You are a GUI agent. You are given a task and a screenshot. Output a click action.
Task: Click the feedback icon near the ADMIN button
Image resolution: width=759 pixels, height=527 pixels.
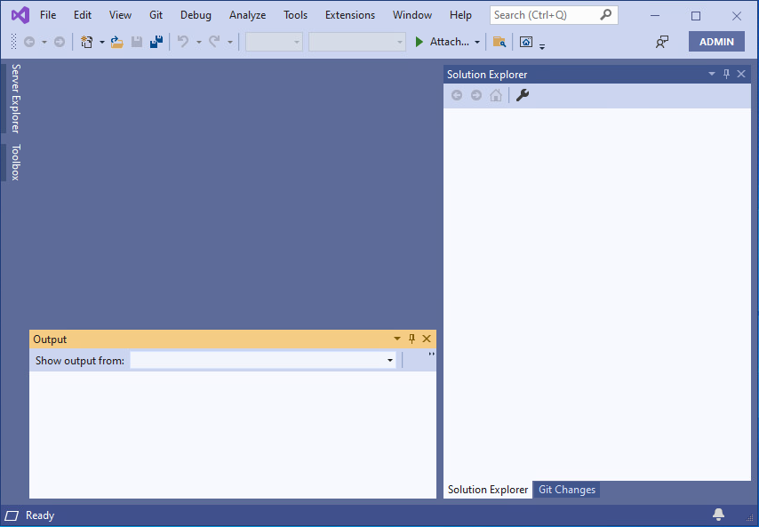tap(662, 42)
